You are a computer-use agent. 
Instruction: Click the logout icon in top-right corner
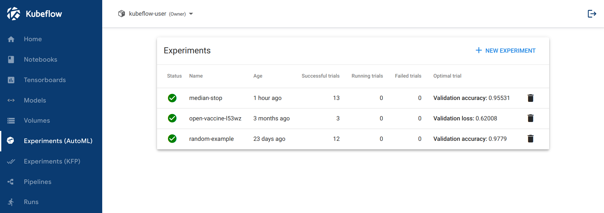pyautogui.click(x=592, y=14)
